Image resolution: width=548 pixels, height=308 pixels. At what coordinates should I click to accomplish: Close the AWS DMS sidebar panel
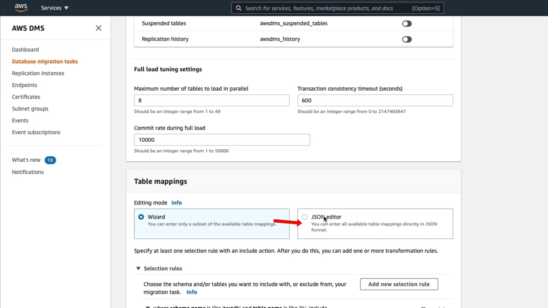coord(98,28)
